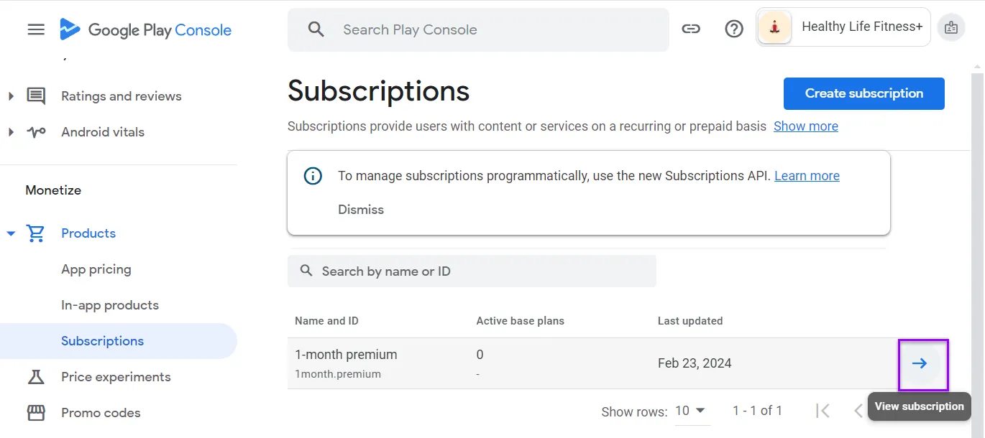Click the Products shopping cart icon
985x438 pixels.
(x=35, y=233)
